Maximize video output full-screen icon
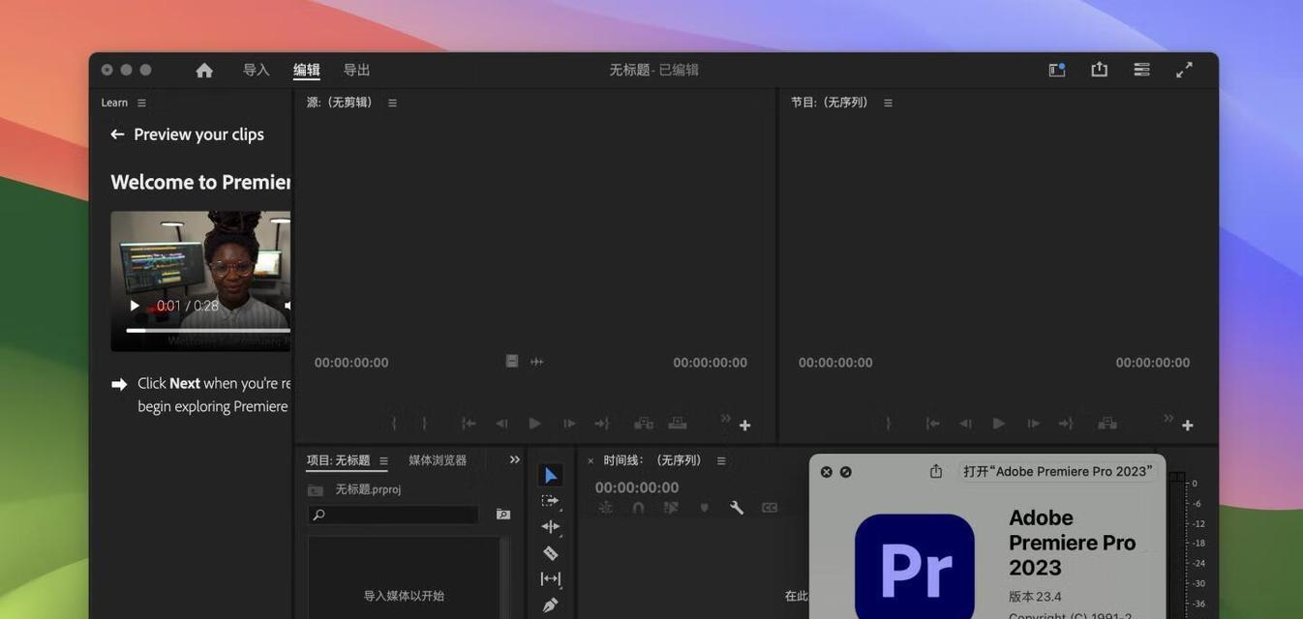The height and width of the screenshot is (619, 1303). point(1185,70)
